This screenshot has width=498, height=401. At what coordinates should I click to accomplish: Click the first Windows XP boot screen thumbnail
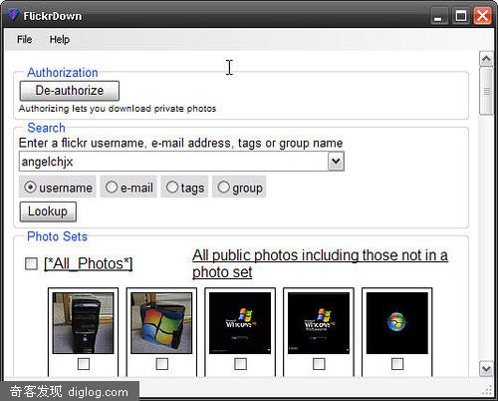tap(240, 323)
